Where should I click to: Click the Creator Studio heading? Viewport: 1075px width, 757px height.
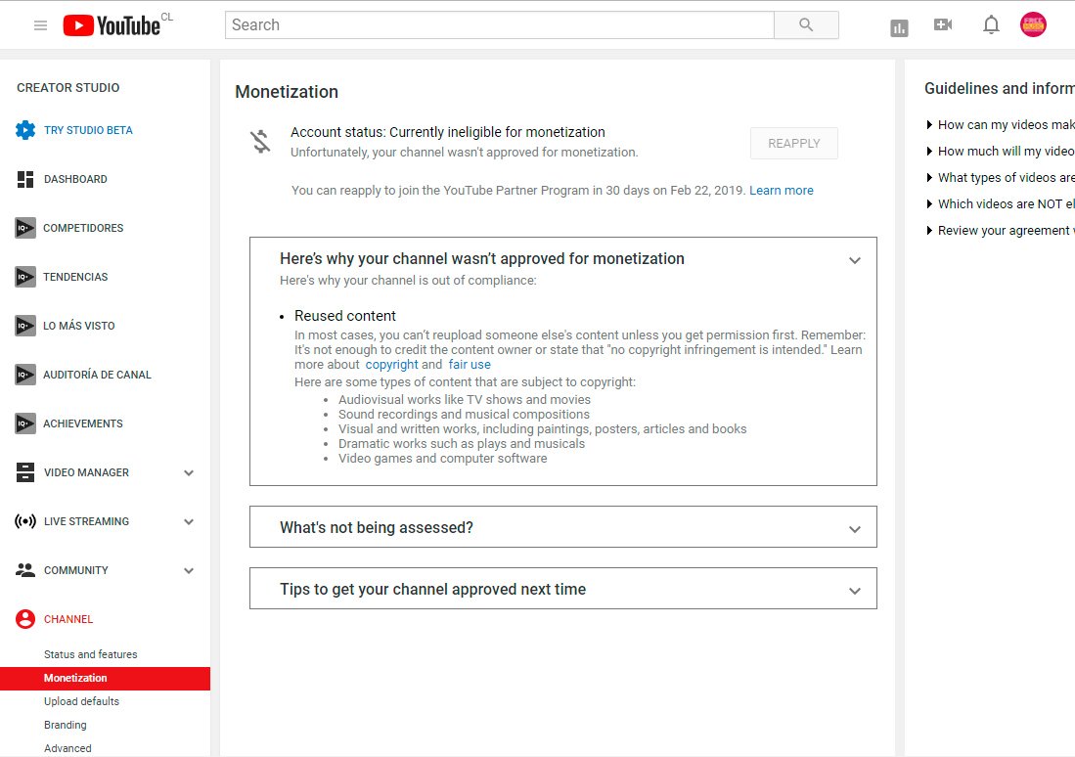(x=67, y=88)
